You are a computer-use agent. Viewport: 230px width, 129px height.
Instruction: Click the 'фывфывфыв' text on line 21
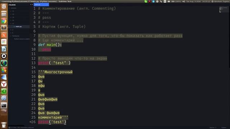coord(48,99)
